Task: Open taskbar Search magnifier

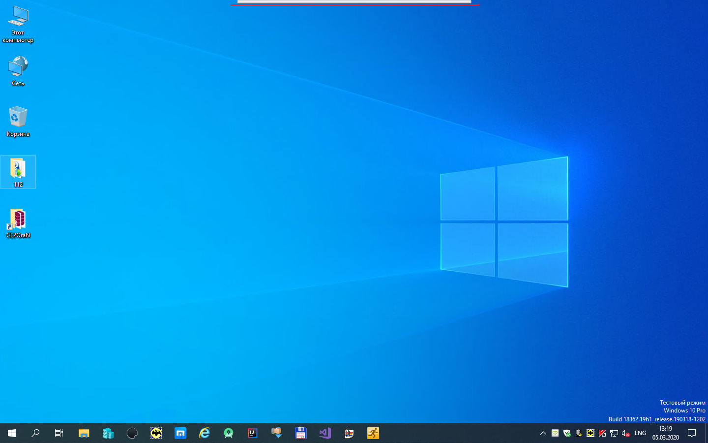Action: 35,433
